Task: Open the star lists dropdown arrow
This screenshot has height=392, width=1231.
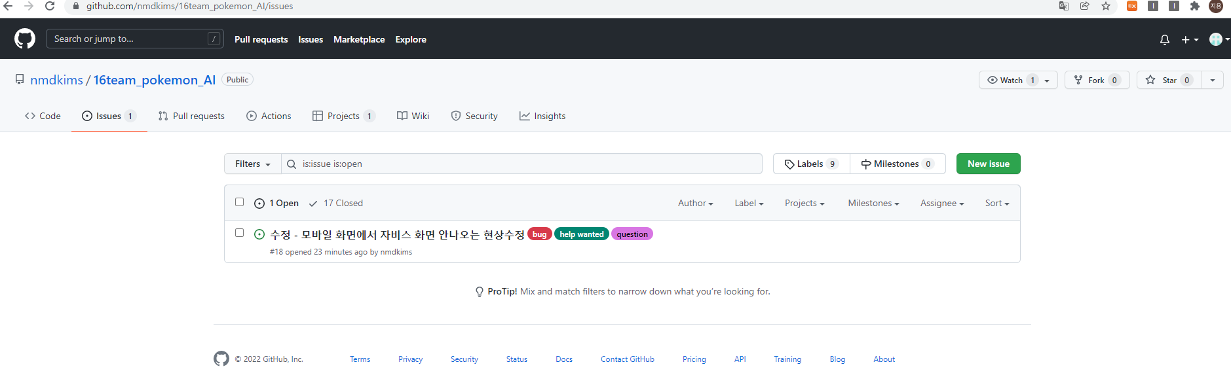Action: (1213, 80)
